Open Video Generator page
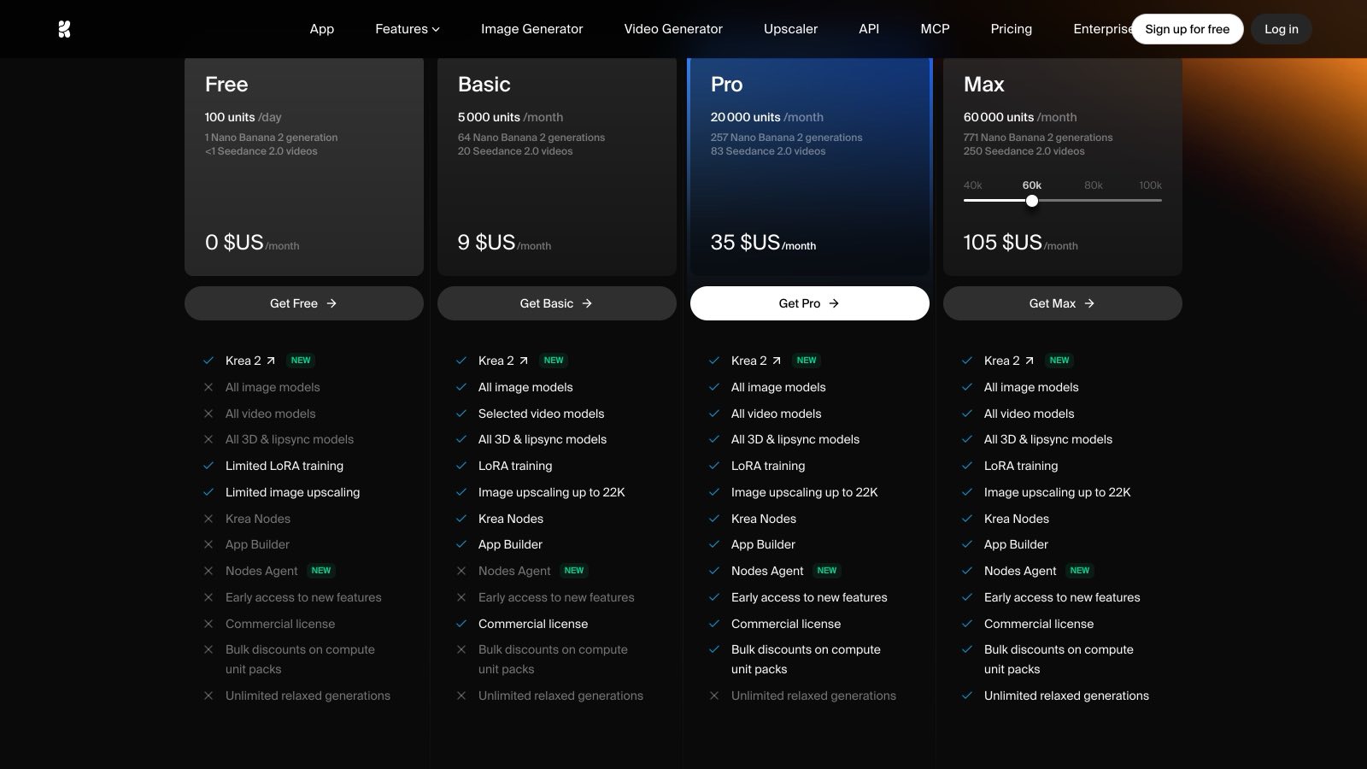1367x769 pixels. coord(673,29)
